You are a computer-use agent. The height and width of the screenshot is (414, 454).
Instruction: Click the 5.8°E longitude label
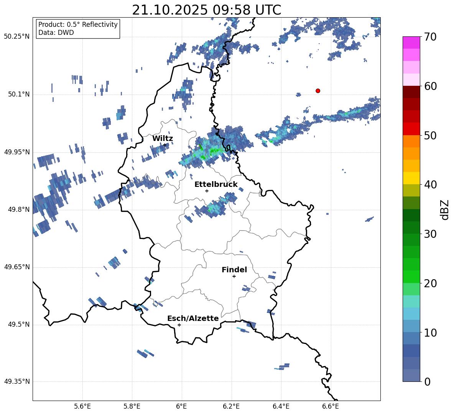pyautogui.click(x=132, y=406)
